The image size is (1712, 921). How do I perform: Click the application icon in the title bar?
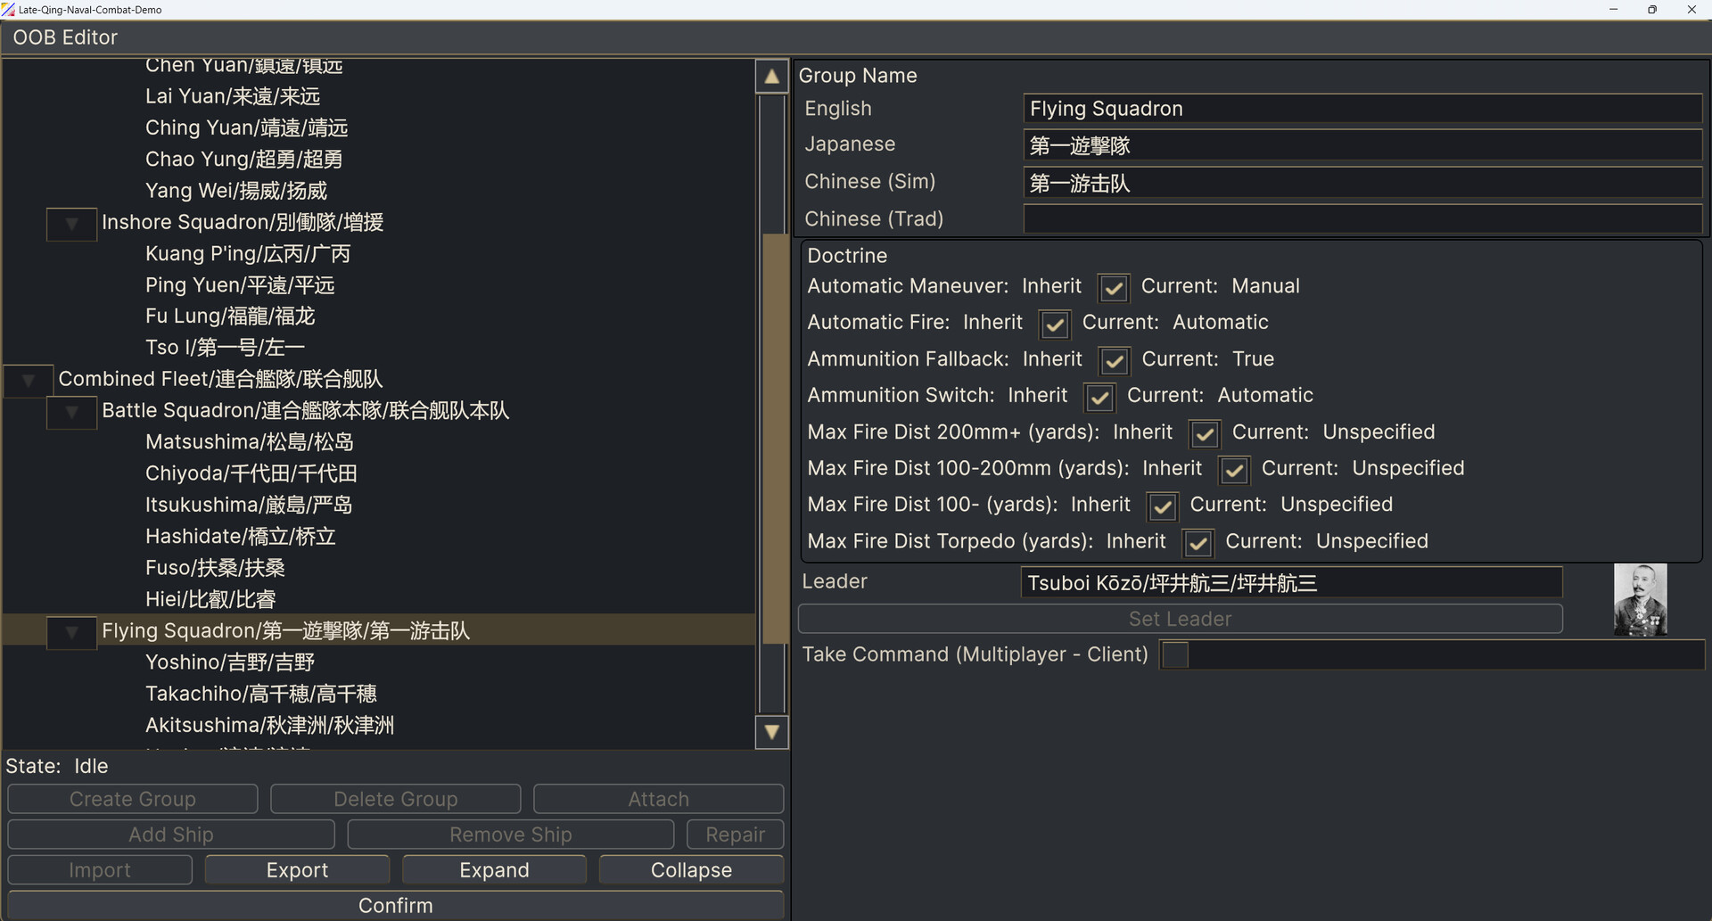pyautogui.click(x=9, y=9)
